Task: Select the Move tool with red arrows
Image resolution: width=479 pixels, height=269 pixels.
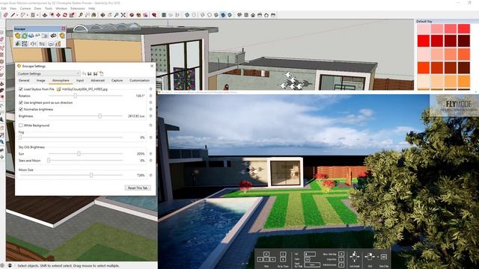Action: click(58, 15)
